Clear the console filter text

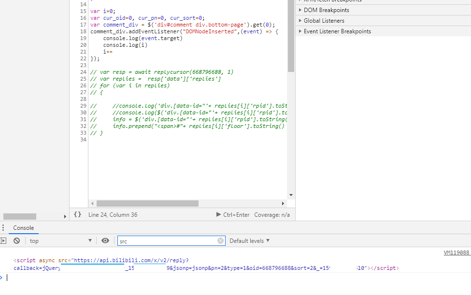(x=220, y=240)
